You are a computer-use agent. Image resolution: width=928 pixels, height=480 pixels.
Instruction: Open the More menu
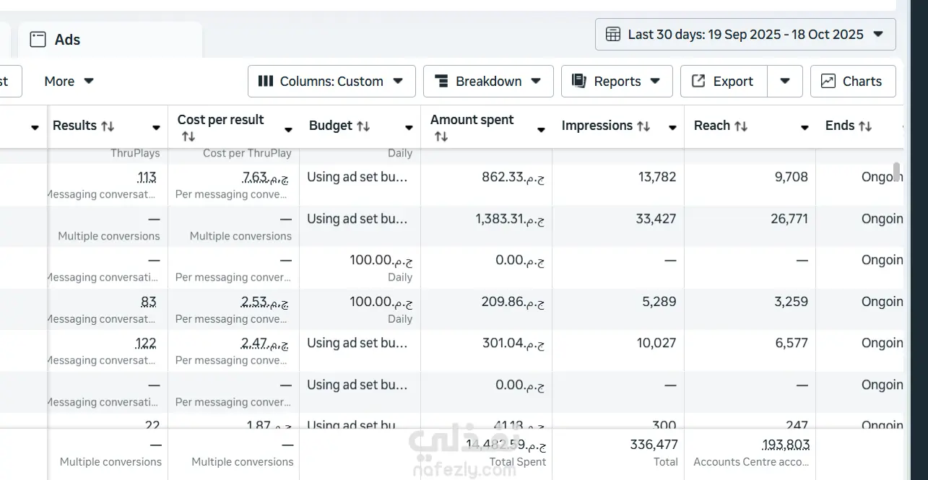[x=69, y=81]
